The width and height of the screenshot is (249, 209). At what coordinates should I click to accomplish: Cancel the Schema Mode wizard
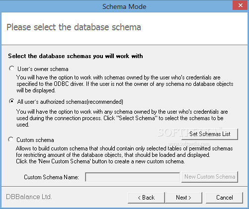(x=225, y=198)
